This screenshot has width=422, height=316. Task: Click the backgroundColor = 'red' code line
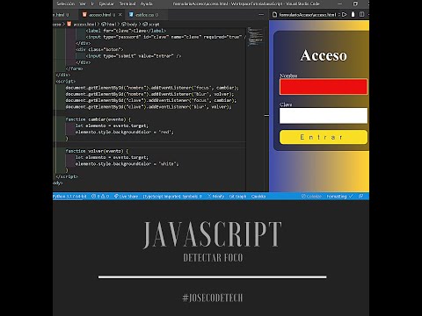(x=125, y=133)
